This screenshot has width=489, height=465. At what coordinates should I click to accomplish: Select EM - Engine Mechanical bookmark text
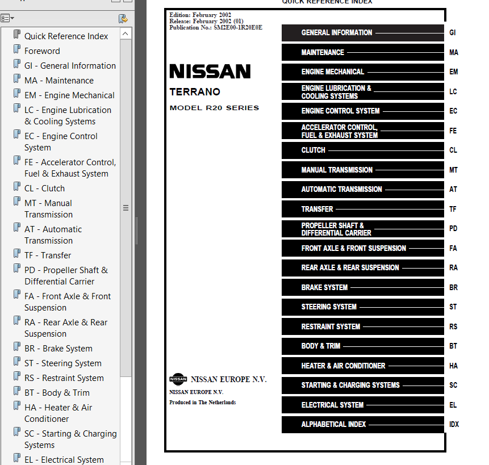[x=69, y=95]
